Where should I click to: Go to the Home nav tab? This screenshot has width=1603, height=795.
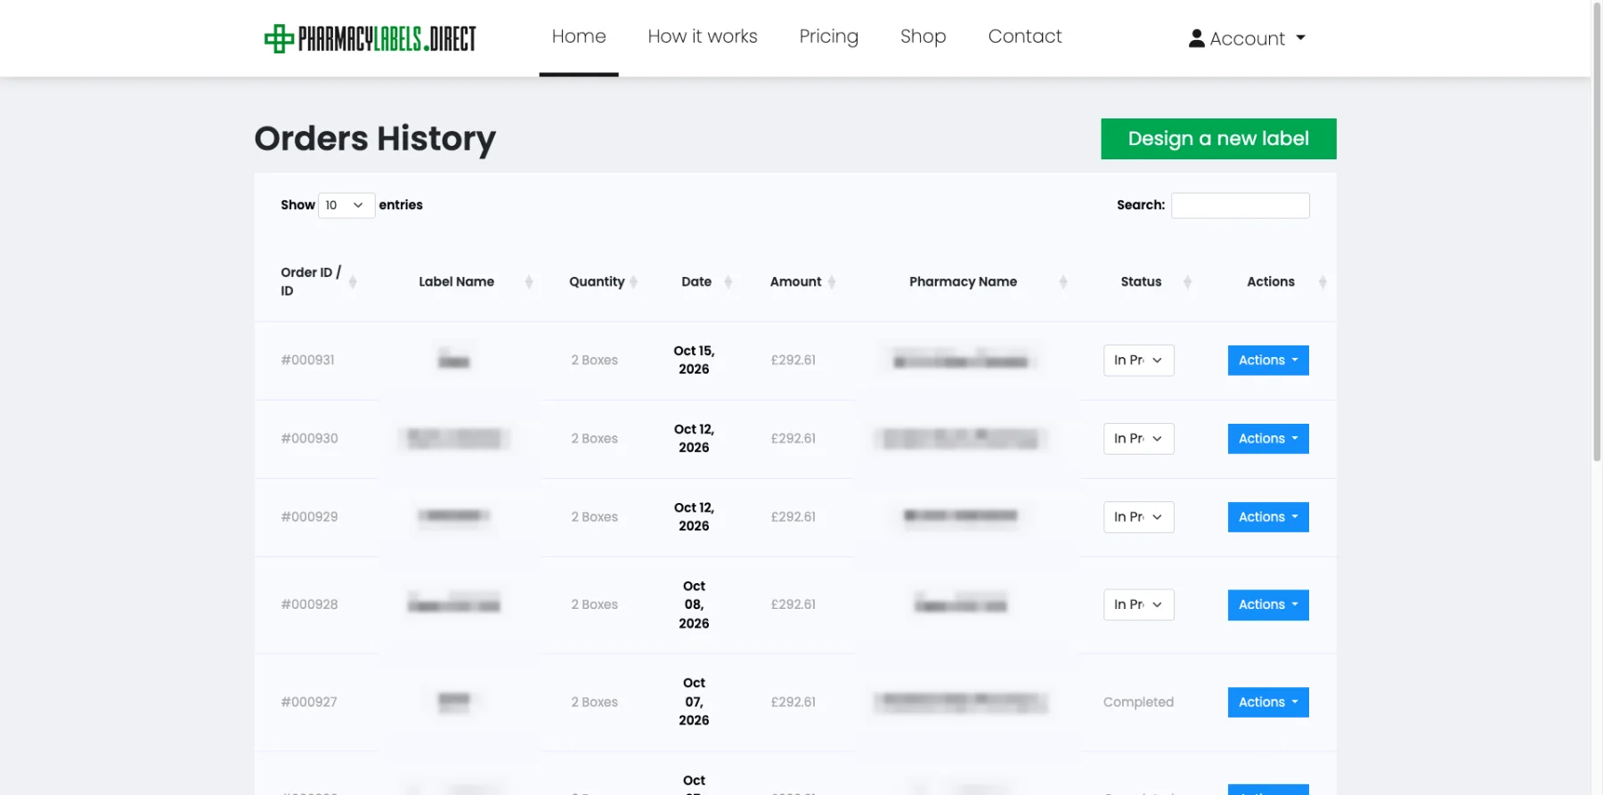[x=579, y=37]
